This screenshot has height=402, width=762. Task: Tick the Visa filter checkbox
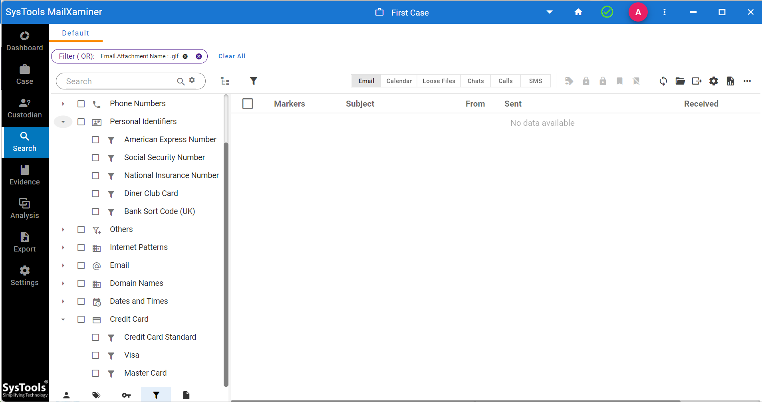point(95,355)
